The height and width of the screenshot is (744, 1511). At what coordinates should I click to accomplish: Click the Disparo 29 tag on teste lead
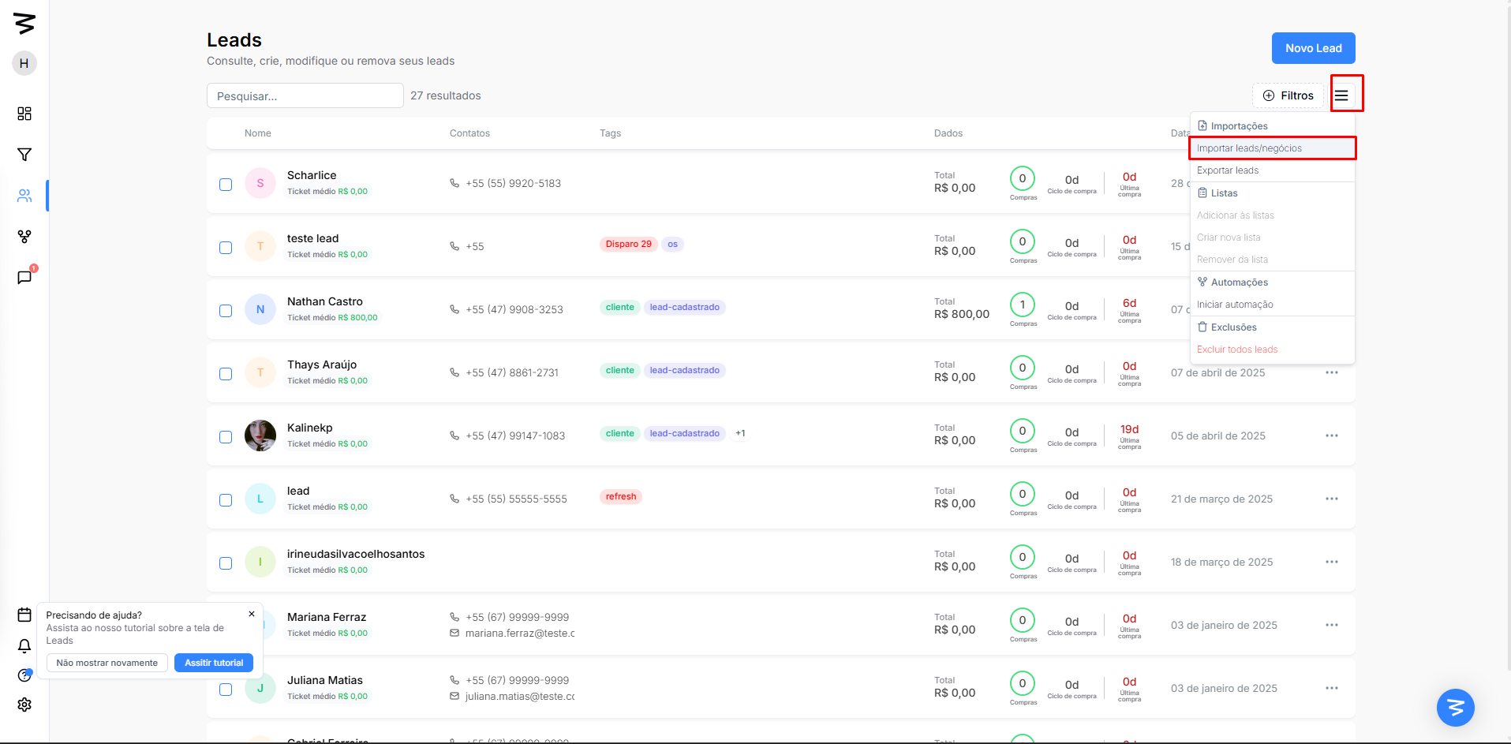629,244
